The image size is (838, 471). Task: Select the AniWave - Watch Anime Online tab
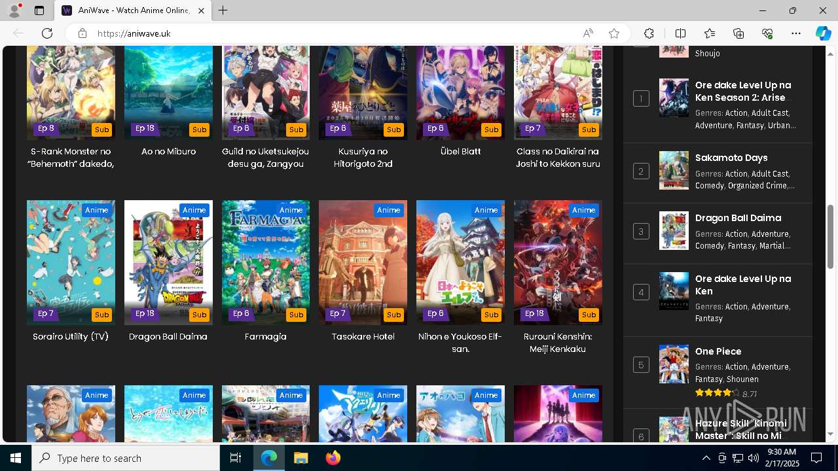click(x=133, y=10)
